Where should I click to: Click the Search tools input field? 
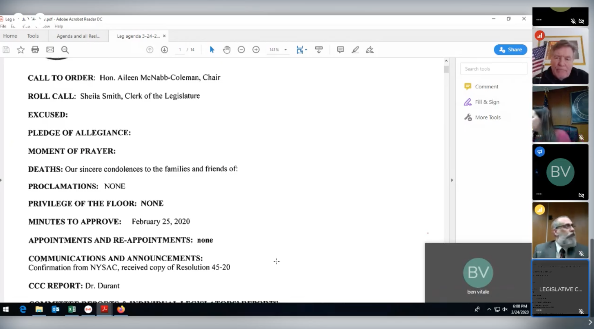494,69
